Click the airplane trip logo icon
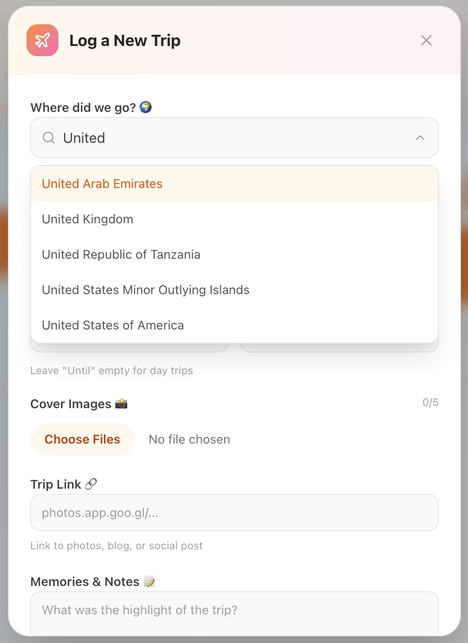Image resolution: width=468 pixels, height=643 pixels. (42, 40)
